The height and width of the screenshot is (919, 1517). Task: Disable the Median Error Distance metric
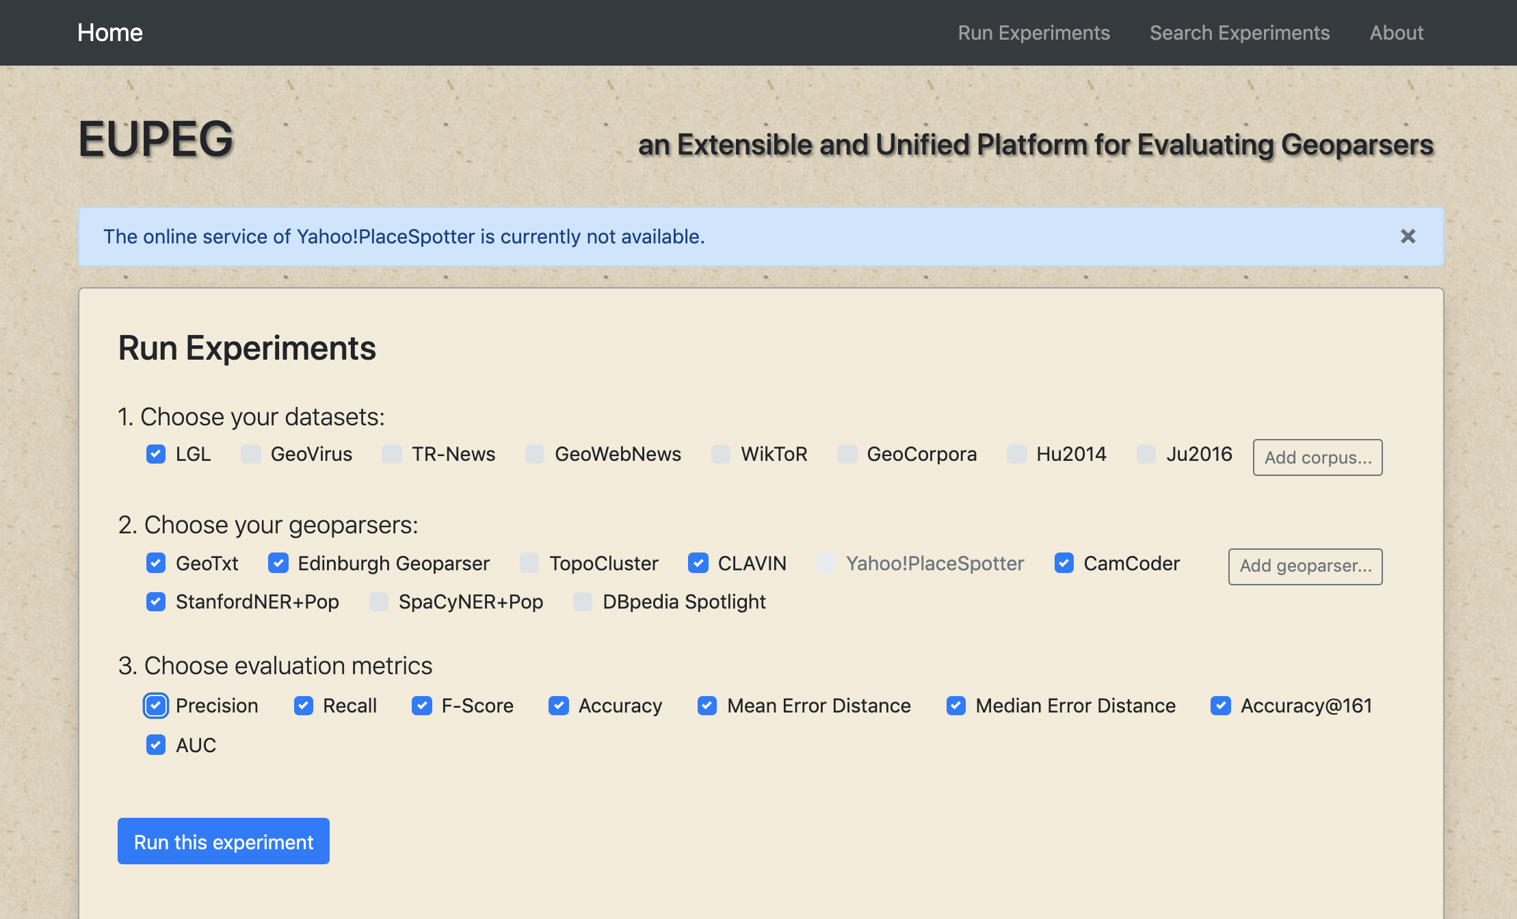(x=956, y=706)
